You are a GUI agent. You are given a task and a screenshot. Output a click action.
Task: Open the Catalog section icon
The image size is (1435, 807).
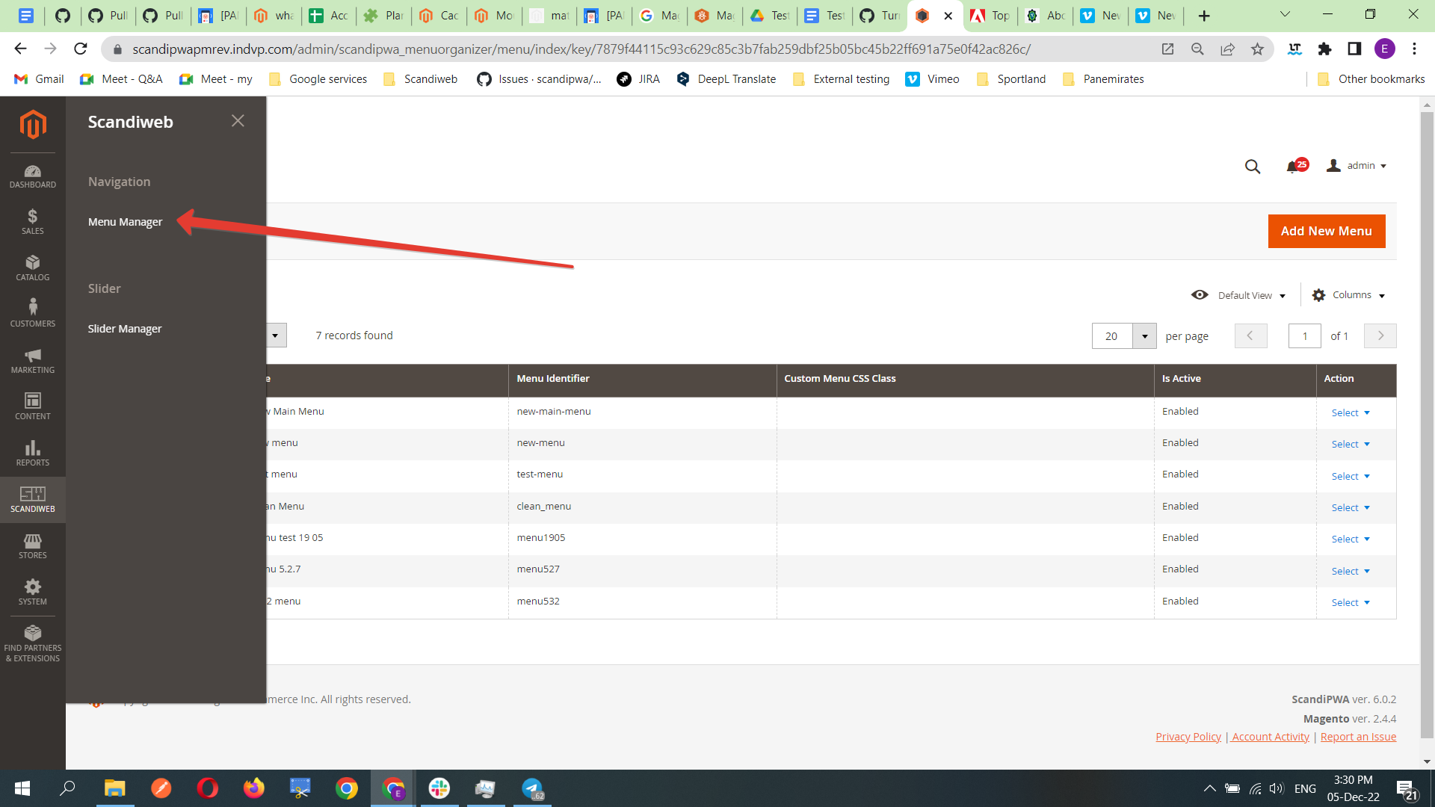click(x=33, y=268)
